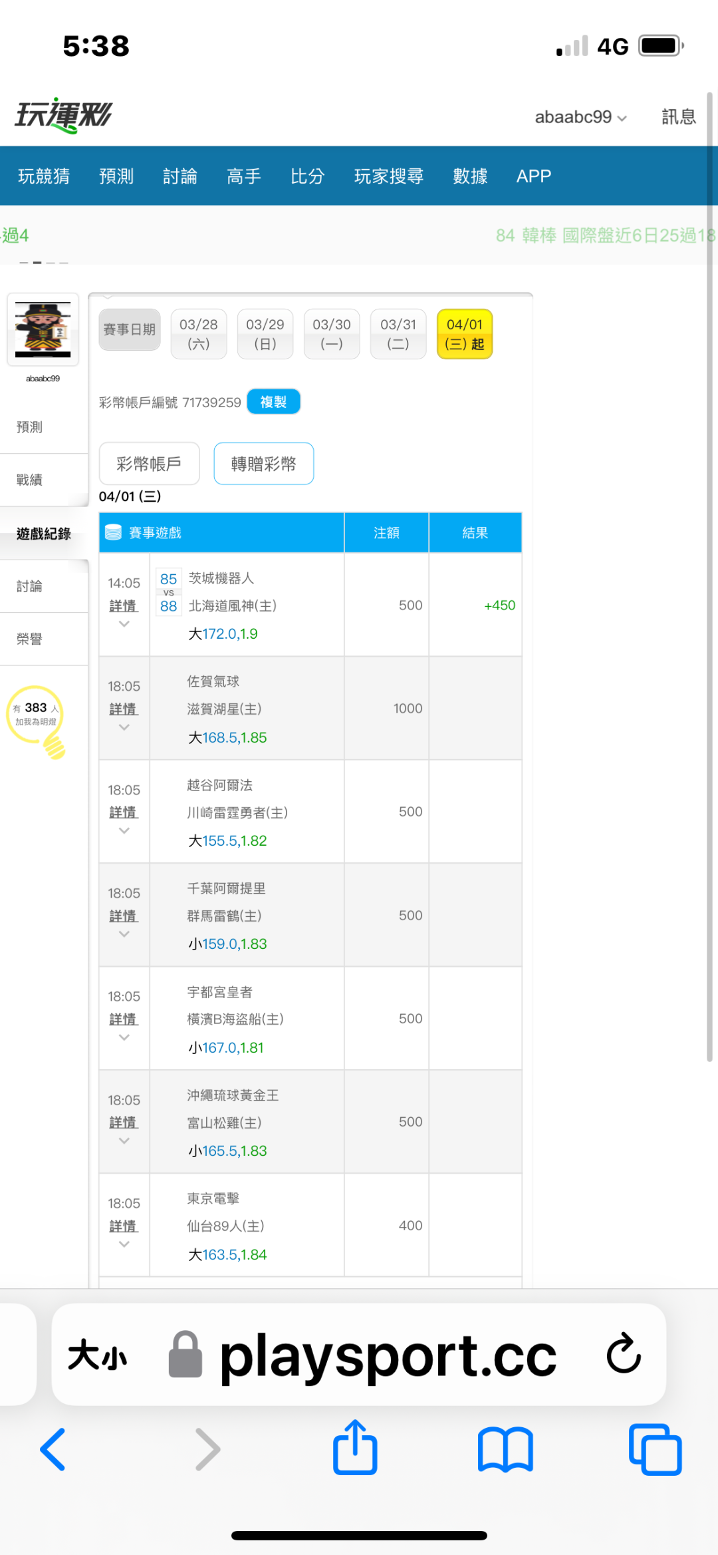The height and width of the screenshot is (1555, 718).
Task: Tap the Safari share icon
Action: coord(355,1448)
